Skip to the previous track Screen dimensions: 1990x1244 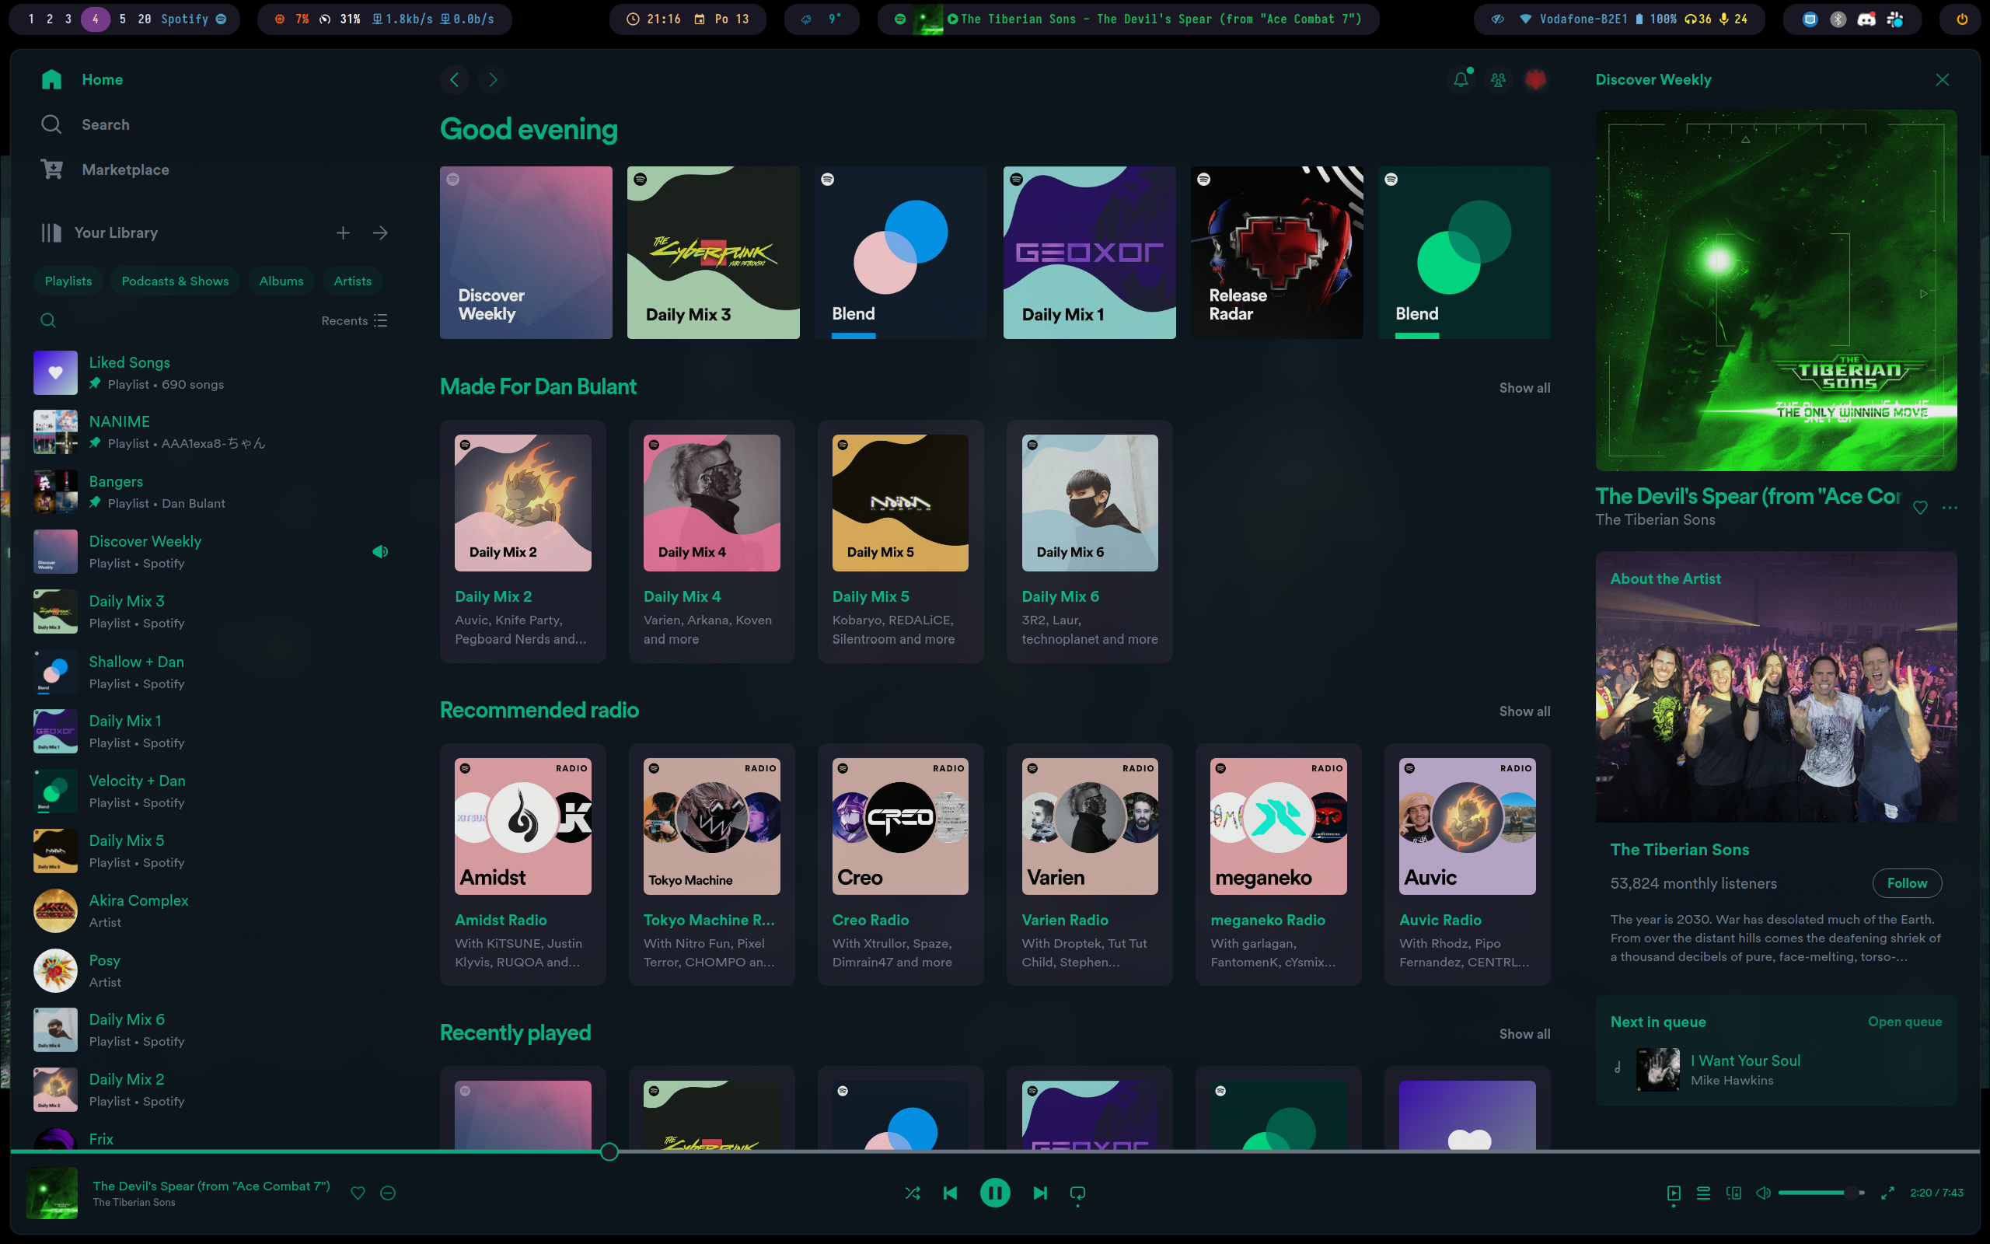click(951, 1193)
